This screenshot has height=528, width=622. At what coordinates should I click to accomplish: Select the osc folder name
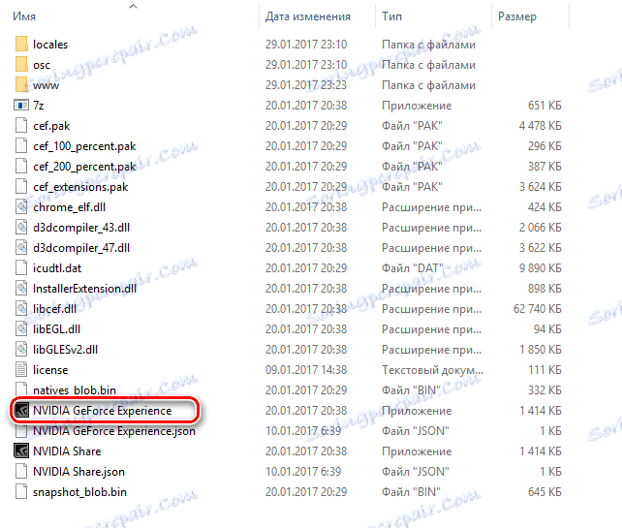(x=42, y=65)
